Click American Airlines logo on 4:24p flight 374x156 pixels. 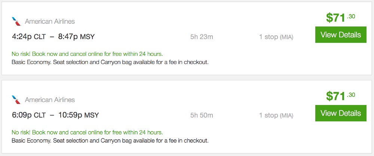pyautogui.click(x=16, y=21)
